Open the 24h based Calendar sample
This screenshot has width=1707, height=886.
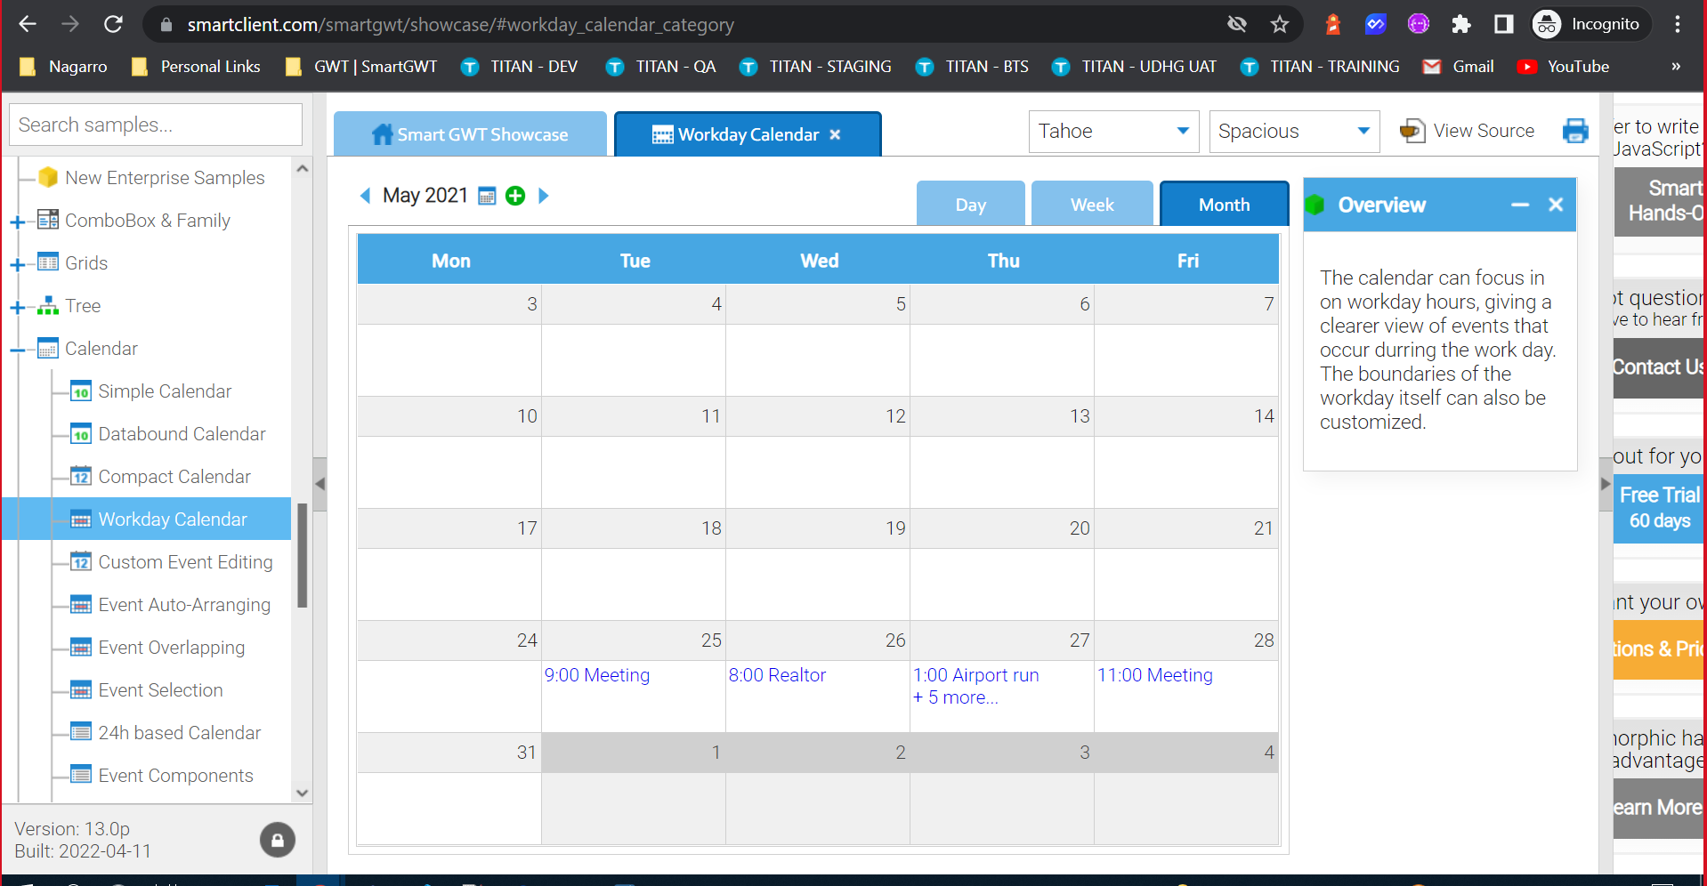[x=179, y=733]
